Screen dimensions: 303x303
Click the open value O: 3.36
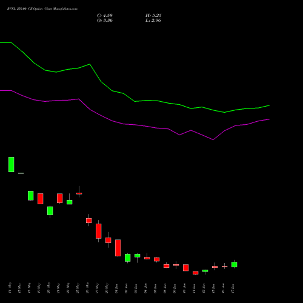[105, 21]
